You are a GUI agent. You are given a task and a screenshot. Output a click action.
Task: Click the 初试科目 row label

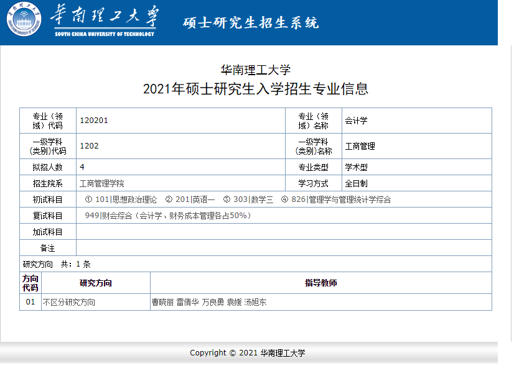pyautogui.click(x=47, y=199)
